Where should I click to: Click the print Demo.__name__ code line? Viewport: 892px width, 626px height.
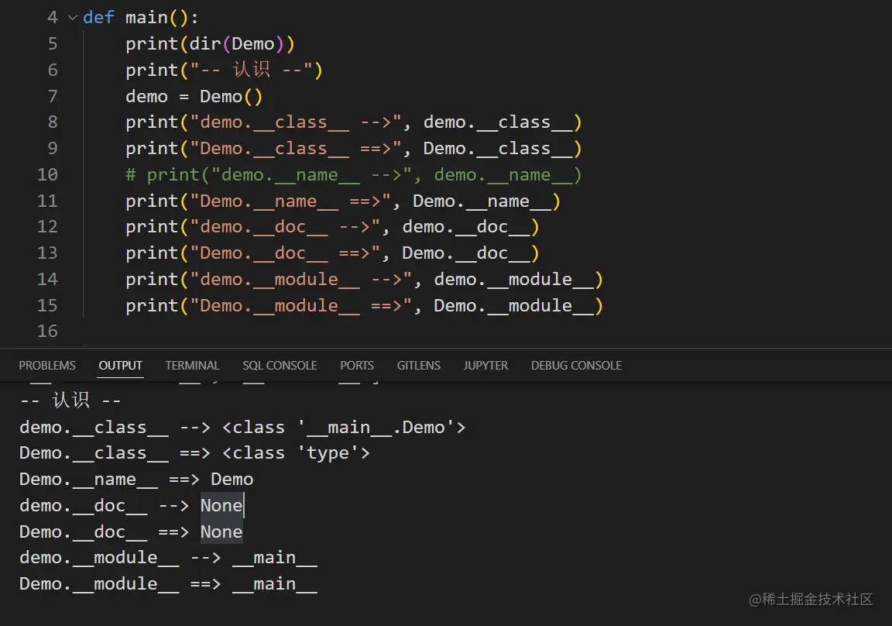pyautogui.click(x=343, y=201)
